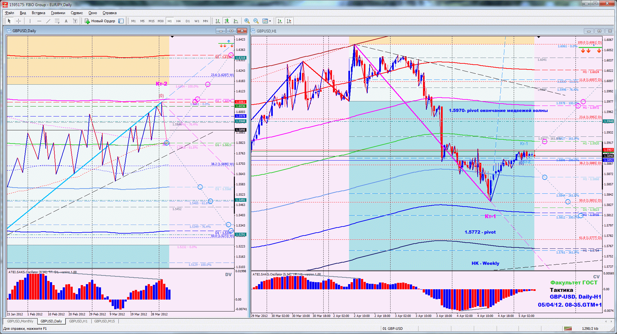
Task: Select the horizontal line drawing tool
Action: click(39, 21)
